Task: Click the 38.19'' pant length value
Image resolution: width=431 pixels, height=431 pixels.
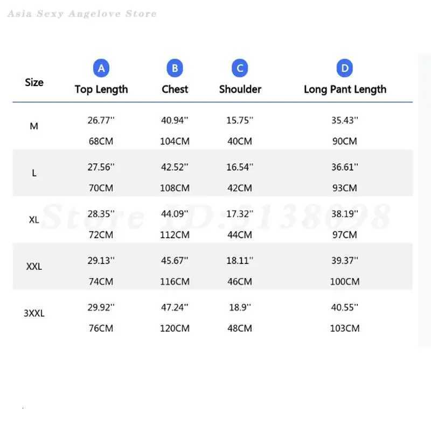Action: tap(345, 214)
